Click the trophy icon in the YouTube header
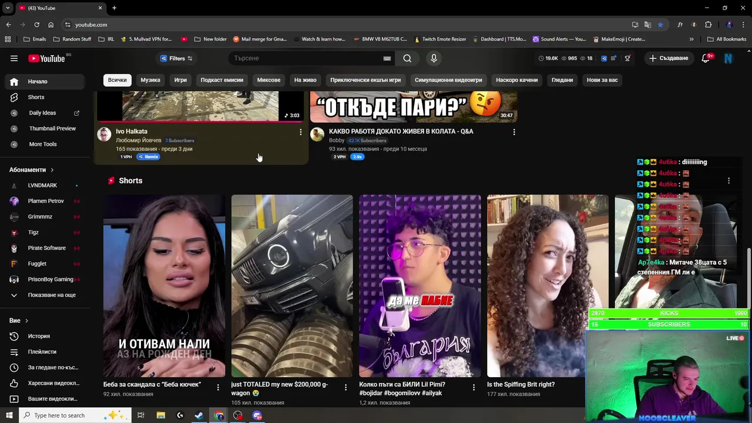The height and width of the screenshot is (423, 752). pos(627,58)
